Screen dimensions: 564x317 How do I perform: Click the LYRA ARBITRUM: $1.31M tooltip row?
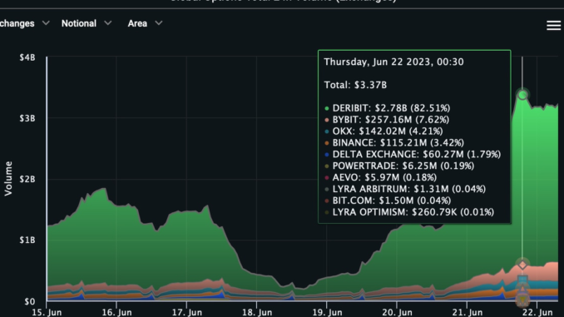click(x=405, y=189)
